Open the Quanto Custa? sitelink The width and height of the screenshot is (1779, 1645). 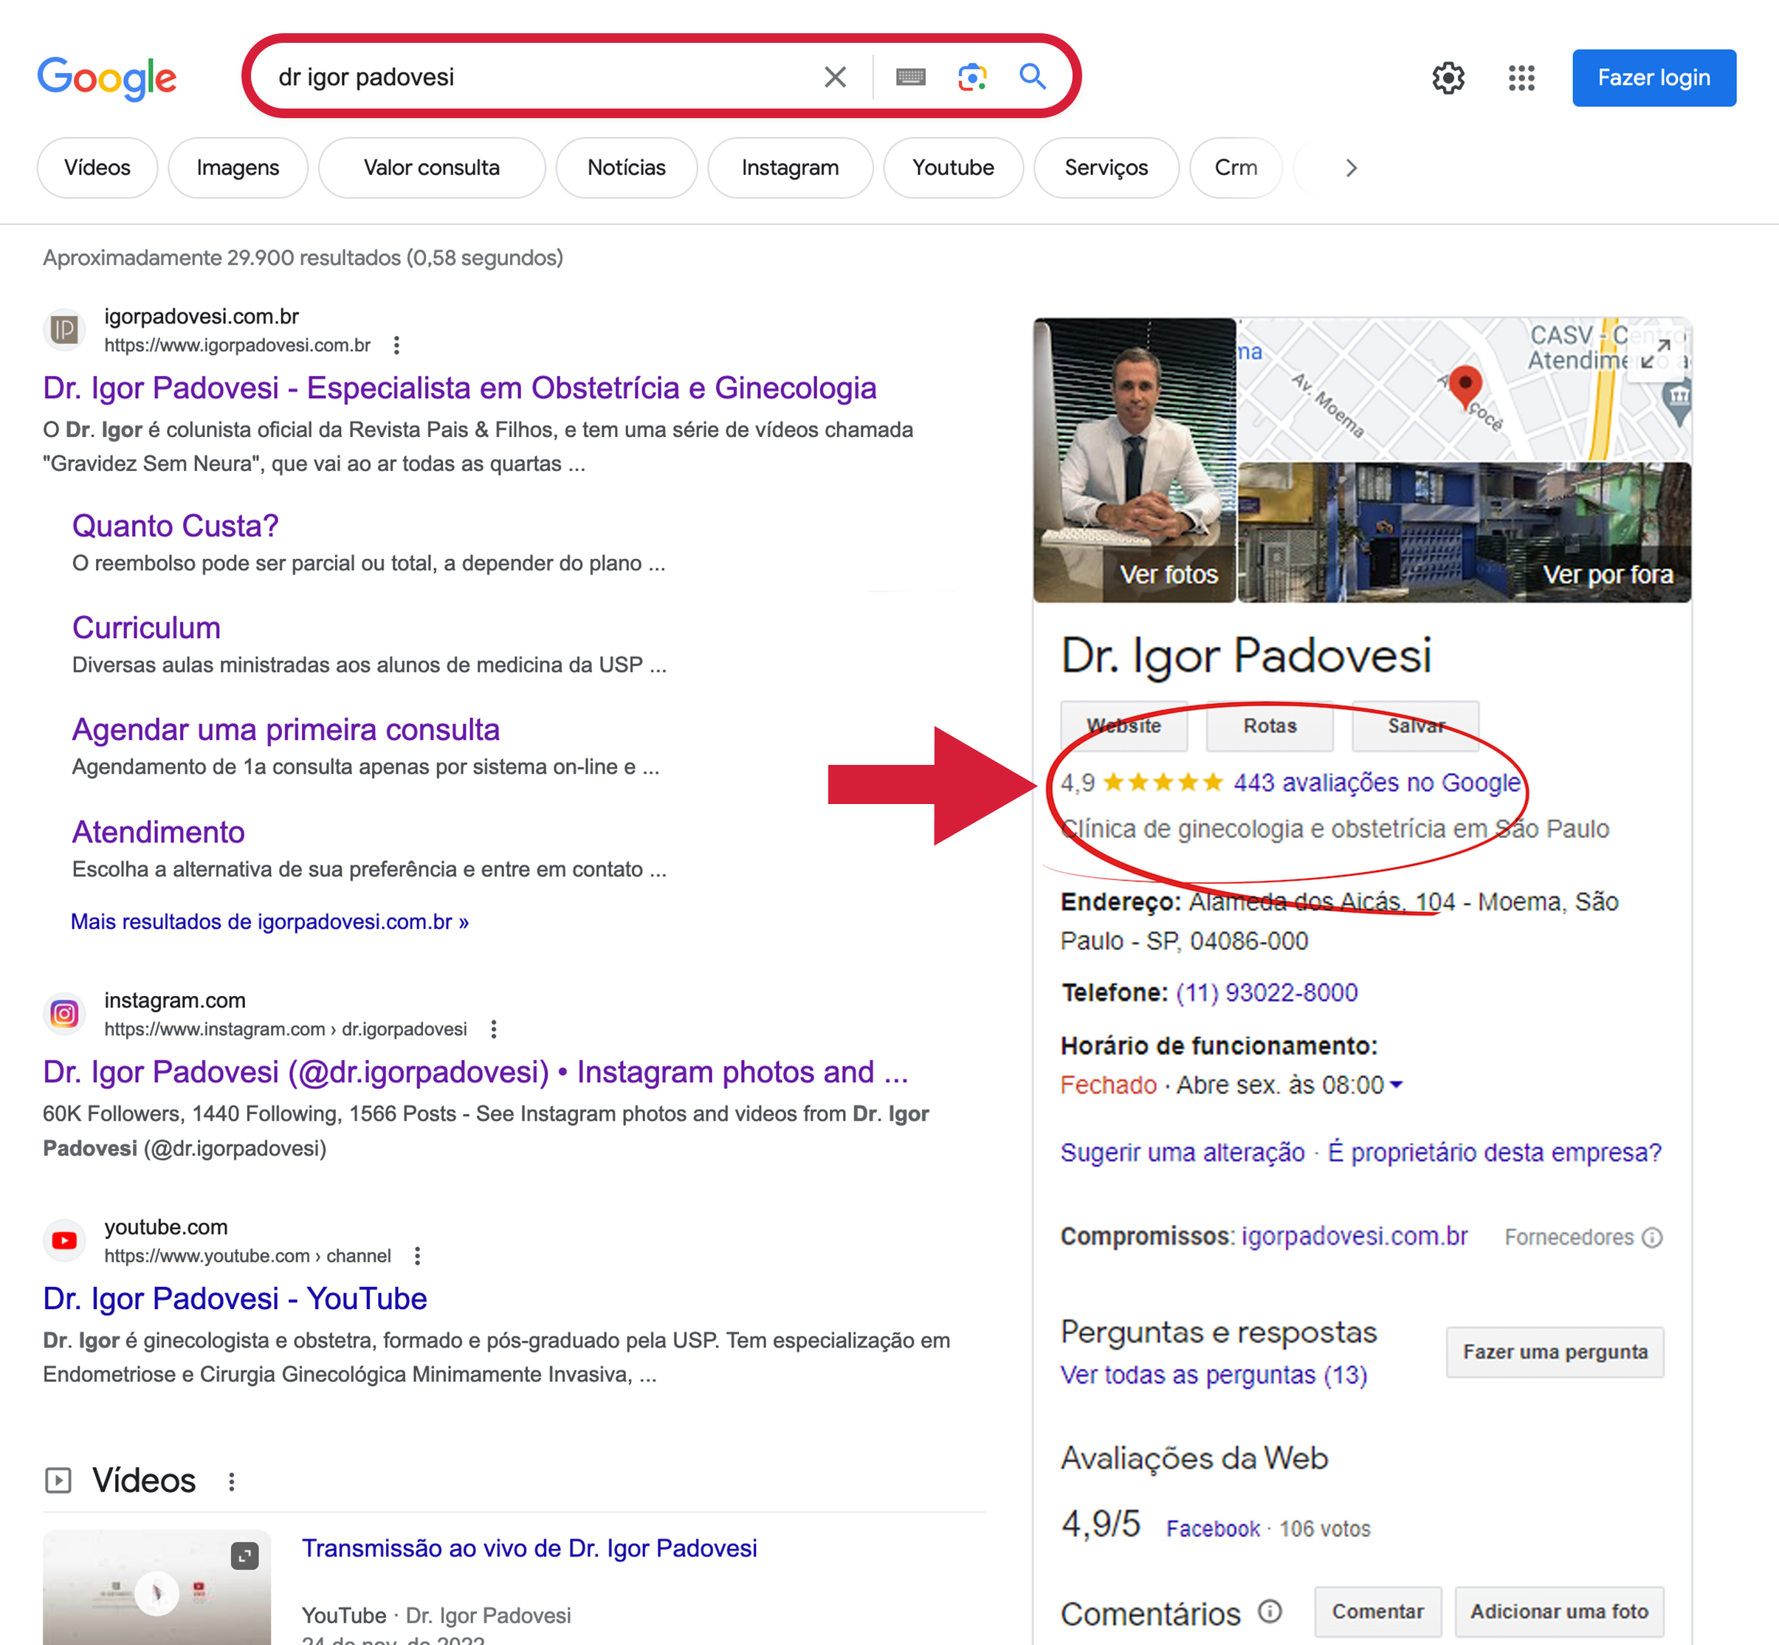pyautogui.click(x=176, y=526)
